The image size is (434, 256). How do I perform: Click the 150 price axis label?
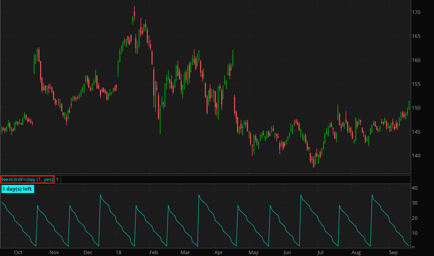pos(417,108)
